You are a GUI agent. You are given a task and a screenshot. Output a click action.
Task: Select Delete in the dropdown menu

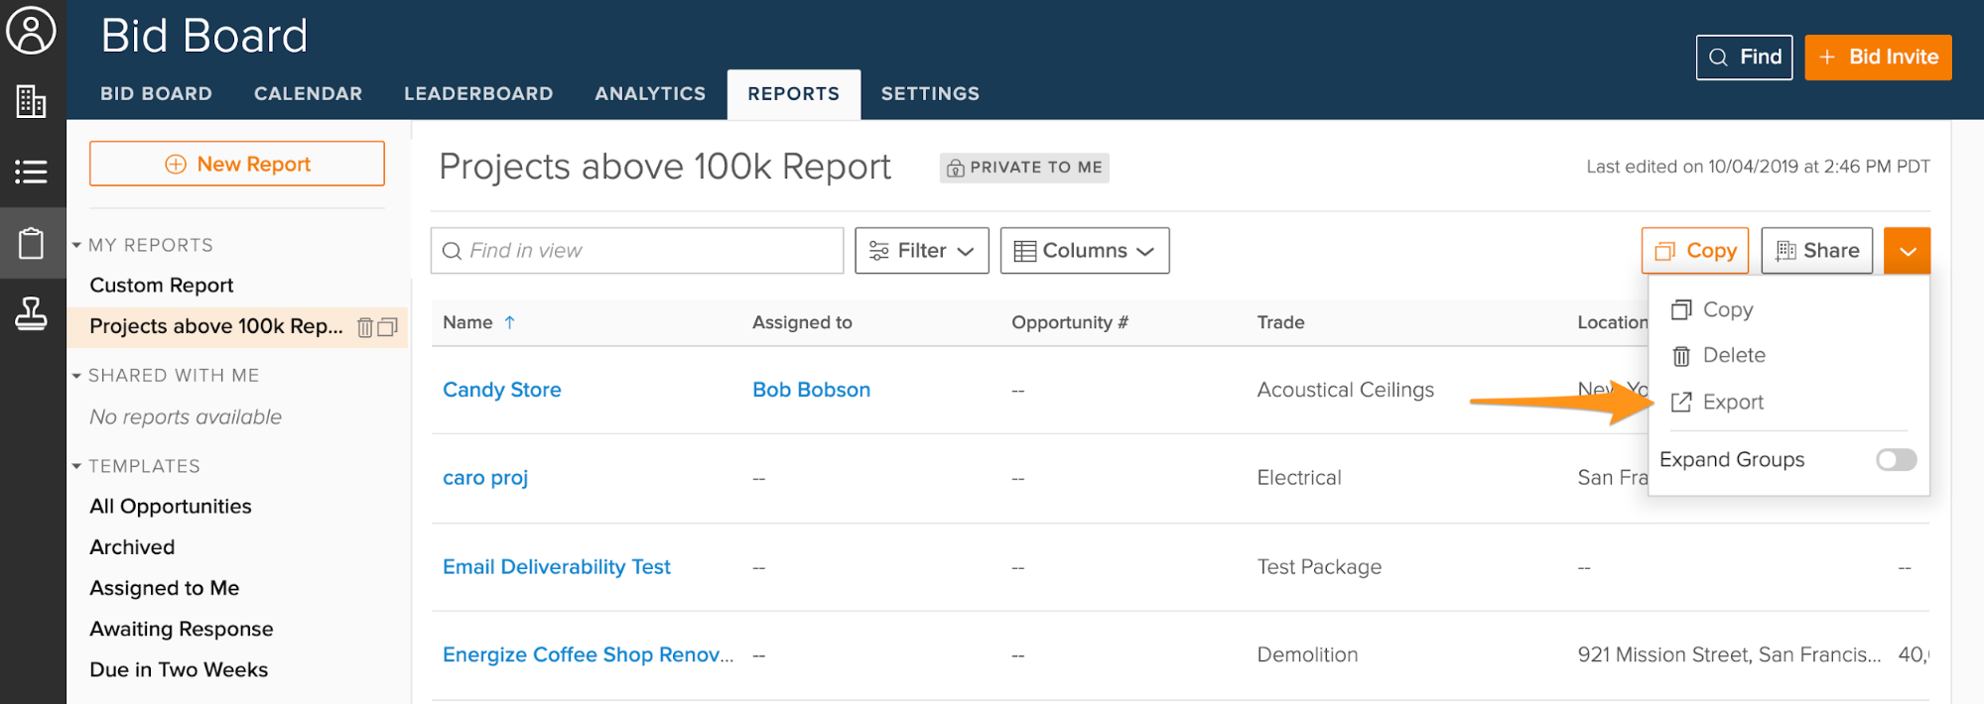(x=1733, y=355)
